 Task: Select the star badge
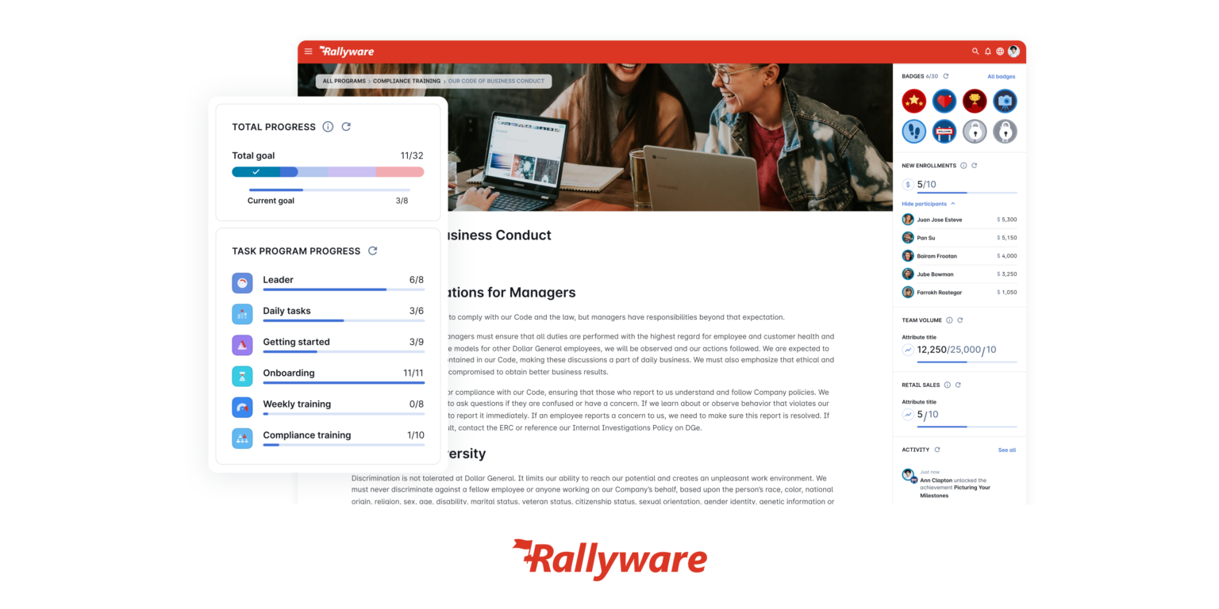tap(913, 101)
